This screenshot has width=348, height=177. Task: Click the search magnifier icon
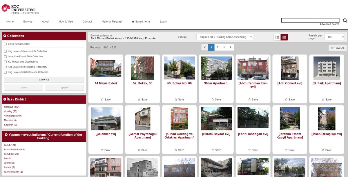pyautogui.click(x=345, y=21)
